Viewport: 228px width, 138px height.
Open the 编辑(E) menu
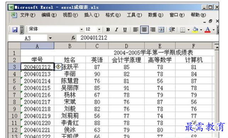(x=49, y=15)
